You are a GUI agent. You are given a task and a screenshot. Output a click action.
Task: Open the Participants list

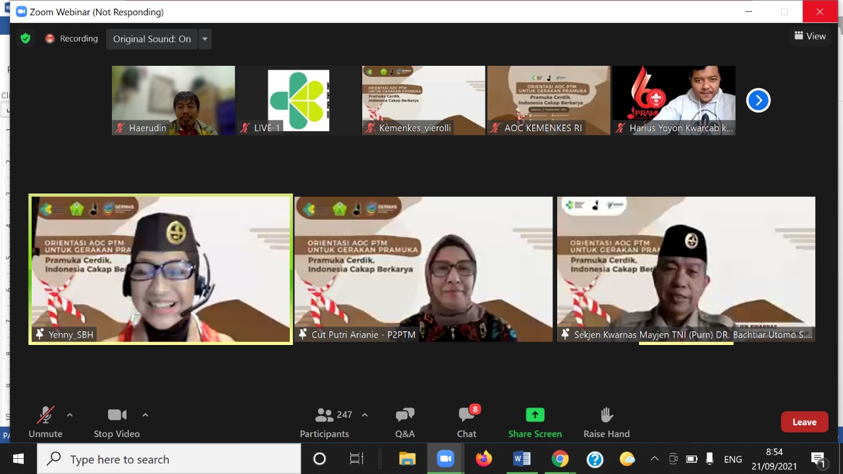pos(325,421)
